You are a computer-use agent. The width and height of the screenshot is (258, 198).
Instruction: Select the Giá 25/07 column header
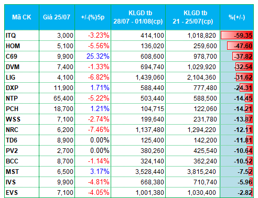click(x=57, y=17)
